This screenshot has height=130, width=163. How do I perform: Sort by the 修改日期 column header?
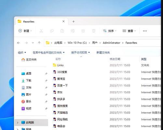point(115,59)
